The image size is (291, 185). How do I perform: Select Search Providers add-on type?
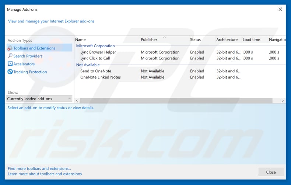pyautogui.click(x=28, y=56)
